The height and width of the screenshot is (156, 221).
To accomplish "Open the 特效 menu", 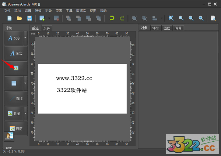I will (38, 11).
